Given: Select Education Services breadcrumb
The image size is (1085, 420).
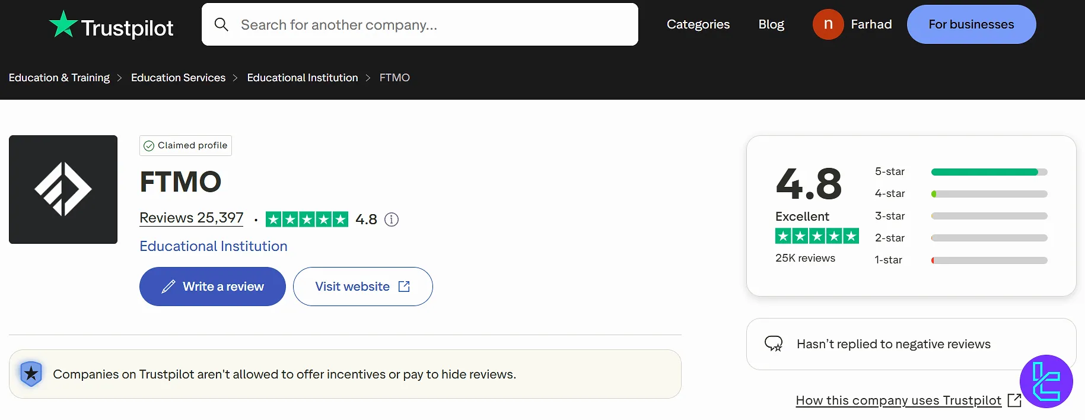Looking at the screenshot, I should click(x=178, y=78).
